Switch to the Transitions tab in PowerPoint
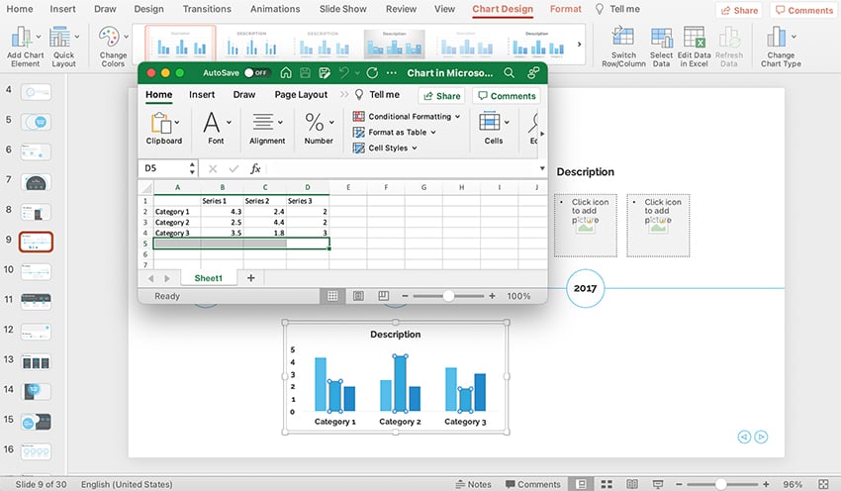The width and height of the screenshot is (841, 491). click(x=207, y=9)
